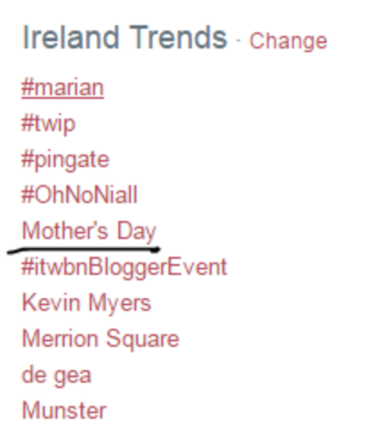The height and width of the screenshot is (442, 373).
Task: Show tweets about underlined Mother's Day
Action: [x=89, y=232]
